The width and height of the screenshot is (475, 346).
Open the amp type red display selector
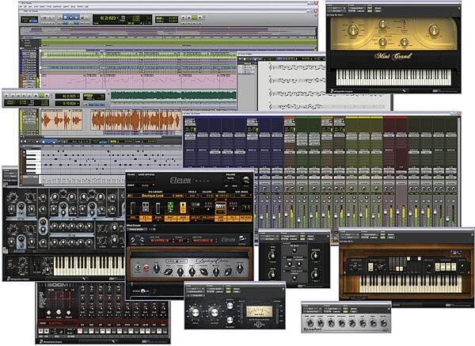161,241
